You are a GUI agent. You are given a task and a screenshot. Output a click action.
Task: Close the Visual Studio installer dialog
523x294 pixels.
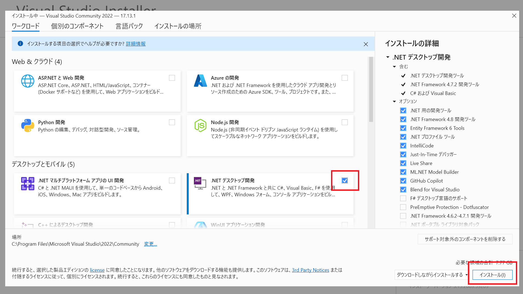[514, 16]
